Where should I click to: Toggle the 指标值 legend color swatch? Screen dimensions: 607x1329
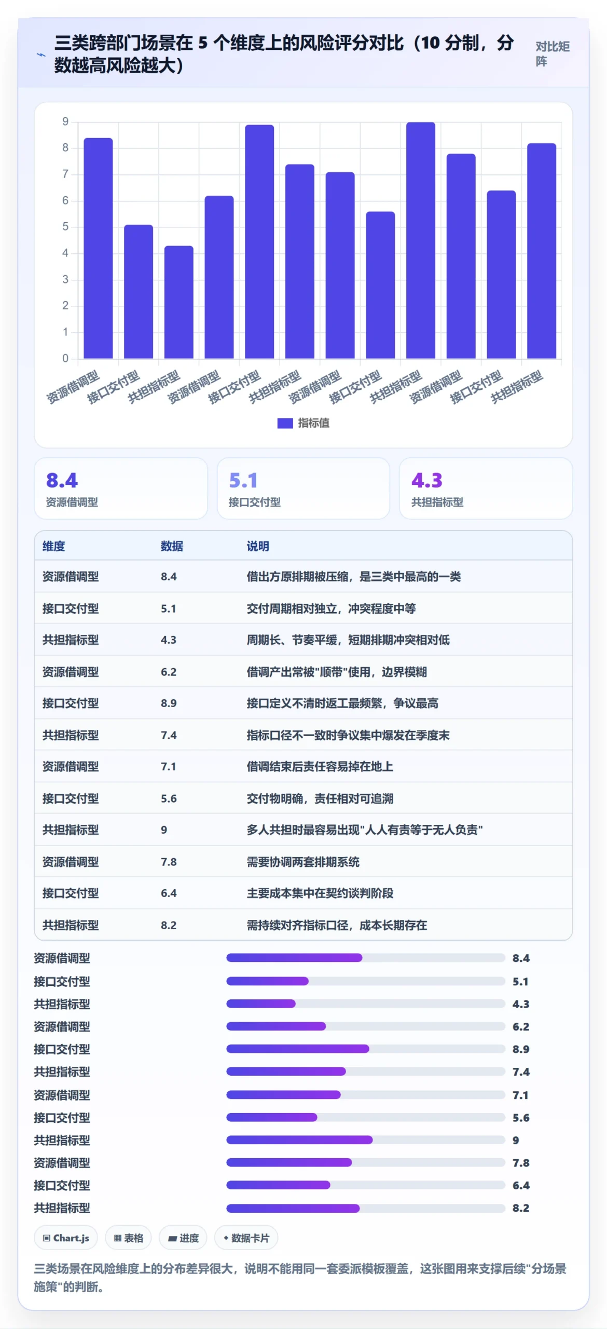pyautogui.click(x=285, y=423)
